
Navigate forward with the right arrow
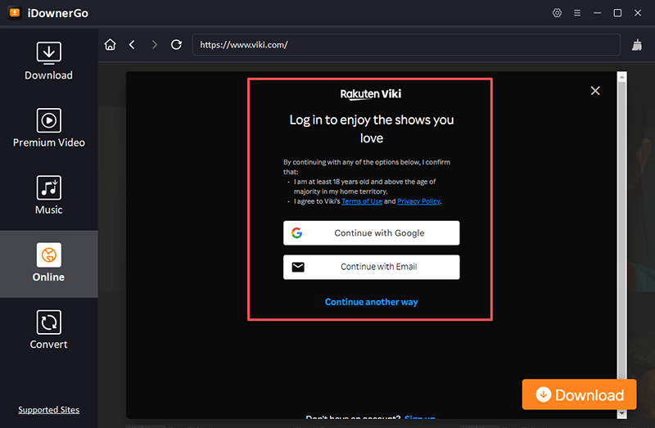(155, 44)
